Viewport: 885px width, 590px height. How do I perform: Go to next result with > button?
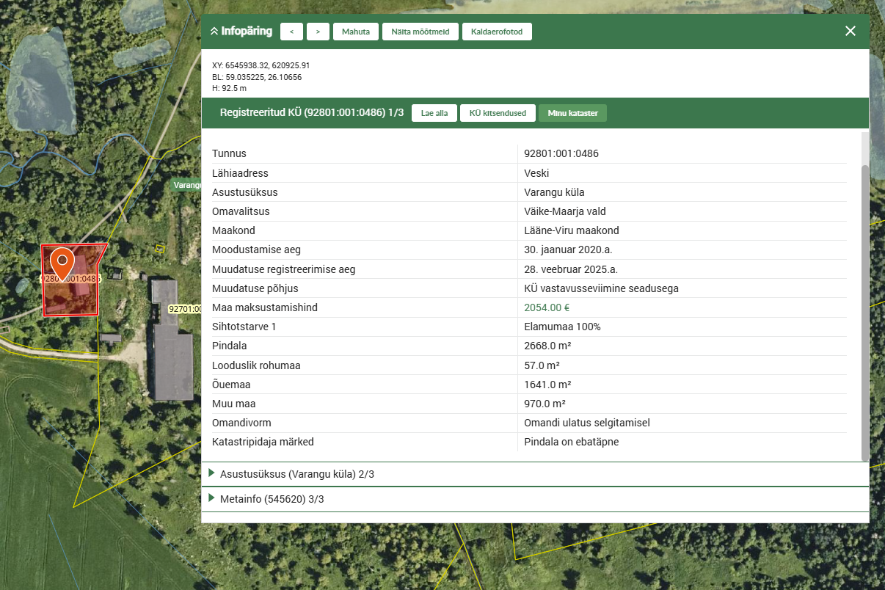coord(318,32)
